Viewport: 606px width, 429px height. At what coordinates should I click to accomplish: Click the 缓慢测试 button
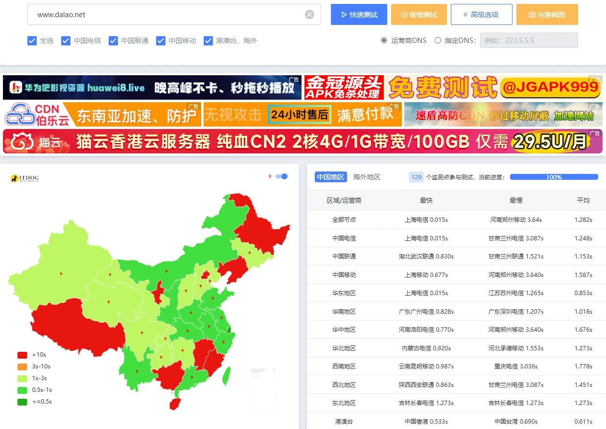[419, 15]
